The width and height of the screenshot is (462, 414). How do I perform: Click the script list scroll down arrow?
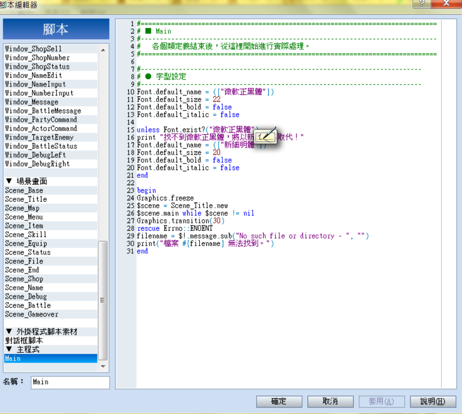103,366
